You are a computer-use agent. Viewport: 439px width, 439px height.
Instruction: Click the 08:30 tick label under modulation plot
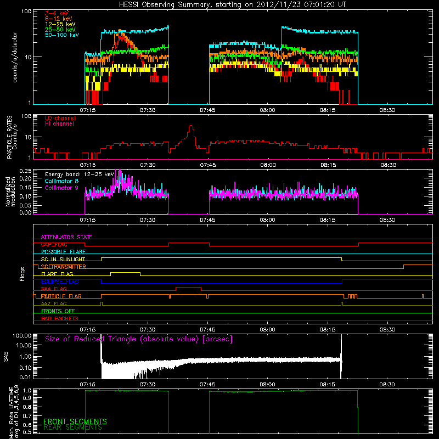coord(388,220)
